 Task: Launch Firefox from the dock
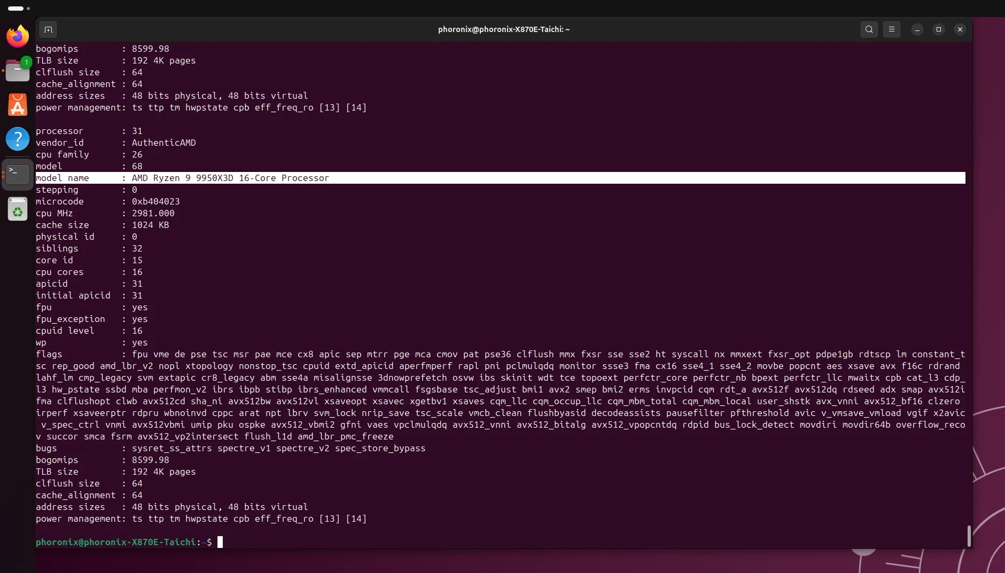(18, 36)
